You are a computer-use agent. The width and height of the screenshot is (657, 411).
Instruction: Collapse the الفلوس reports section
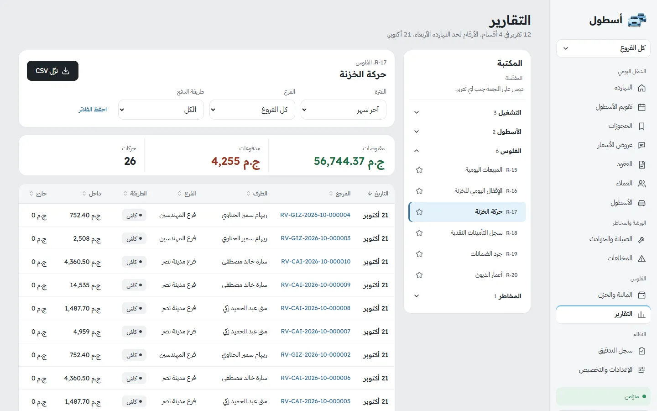click(467, 151)
